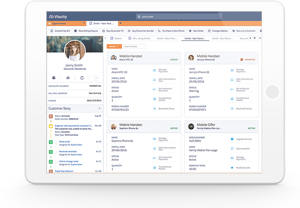This screenshot has width=300, height=208.
Task: Open the dropdown button beside profile refresh icon
Action: coord(96,78)
